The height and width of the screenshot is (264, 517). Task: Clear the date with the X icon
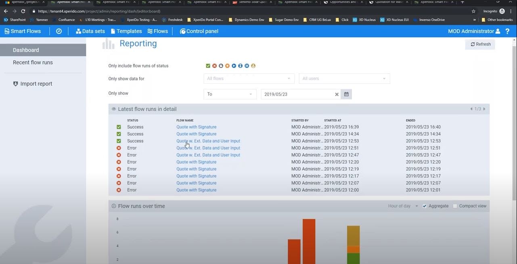pos(337,94)
